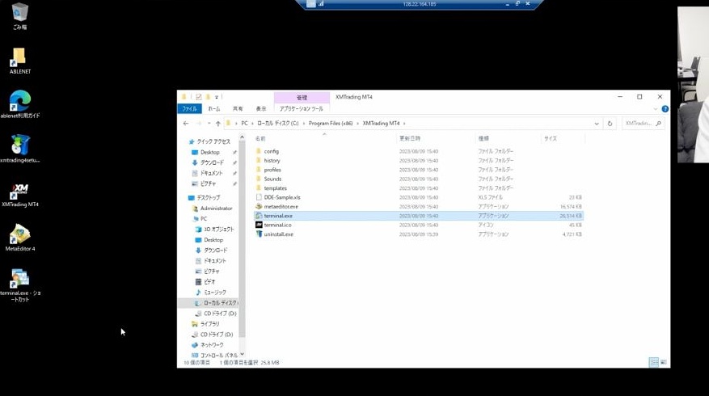Select Administrator in navigation pane

[212, 209]
